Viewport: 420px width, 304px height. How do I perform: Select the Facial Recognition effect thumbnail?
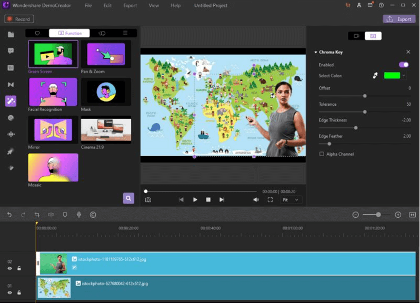tap(53, 92)
